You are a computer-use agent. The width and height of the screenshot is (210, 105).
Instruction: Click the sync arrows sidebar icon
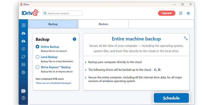click(x=23, y=57)
